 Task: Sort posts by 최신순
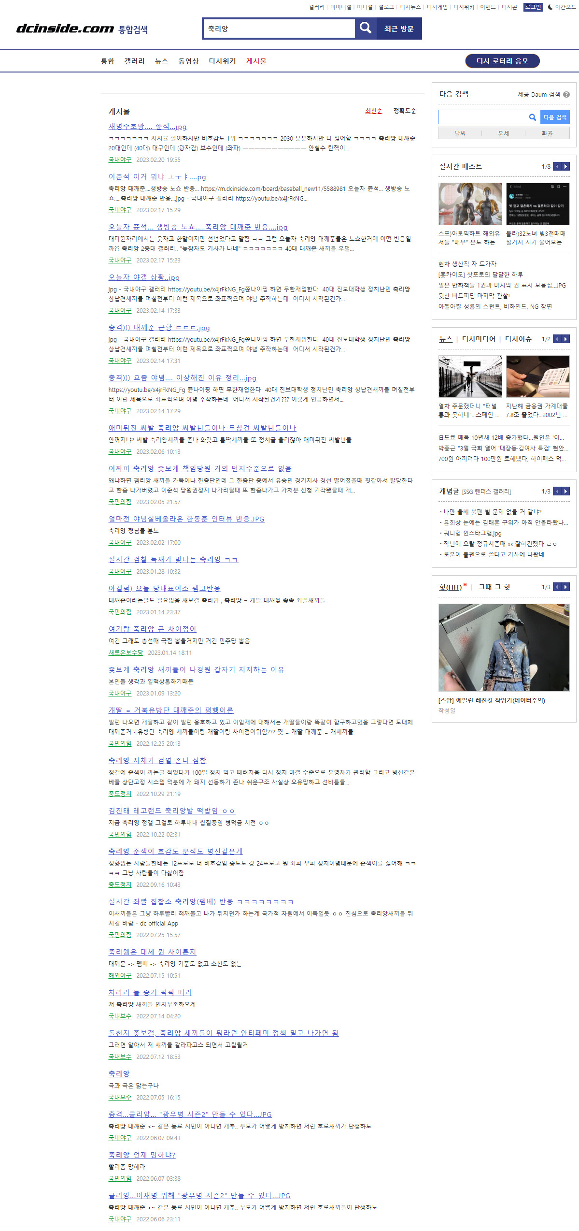tap(373, 111)
